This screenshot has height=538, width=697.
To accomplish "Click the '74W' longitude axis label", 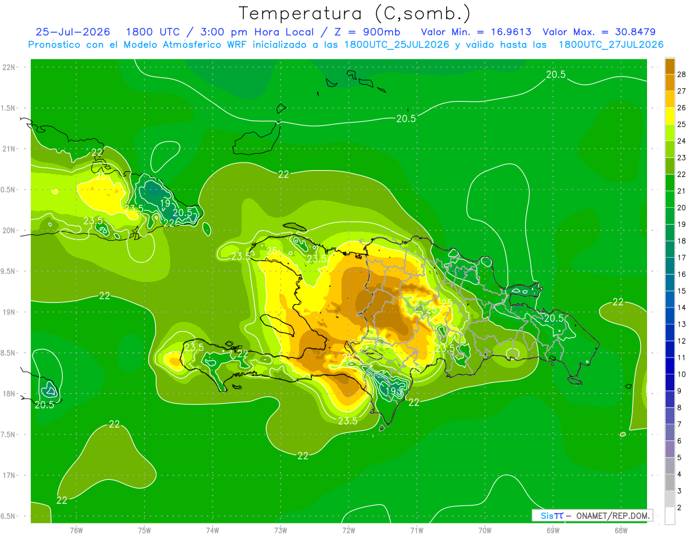I will pos(212,530).
